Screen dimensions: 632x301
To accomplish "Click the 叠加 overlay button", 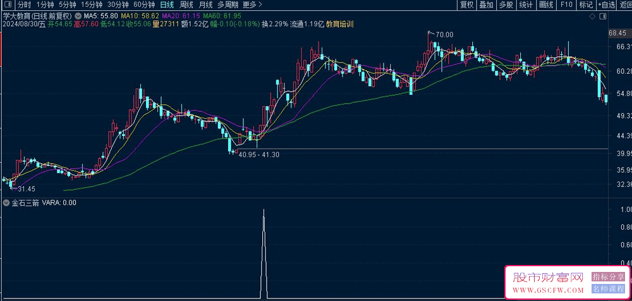I will (x=486, y=5).
